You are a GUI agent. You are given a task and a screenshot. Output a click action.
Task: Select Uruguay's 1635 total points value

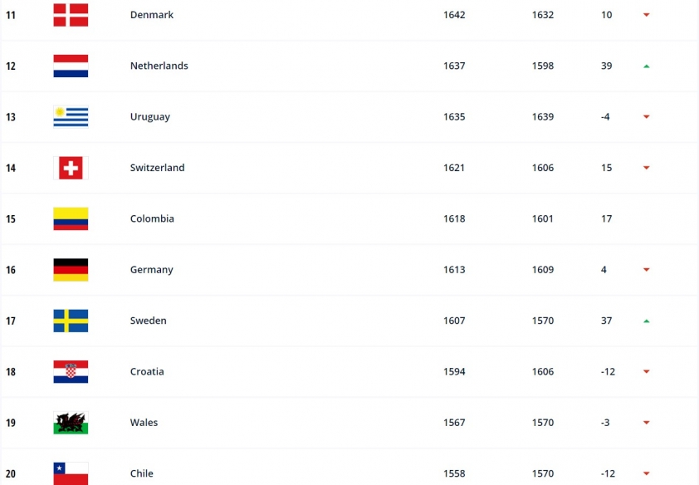tap(454, 117)
